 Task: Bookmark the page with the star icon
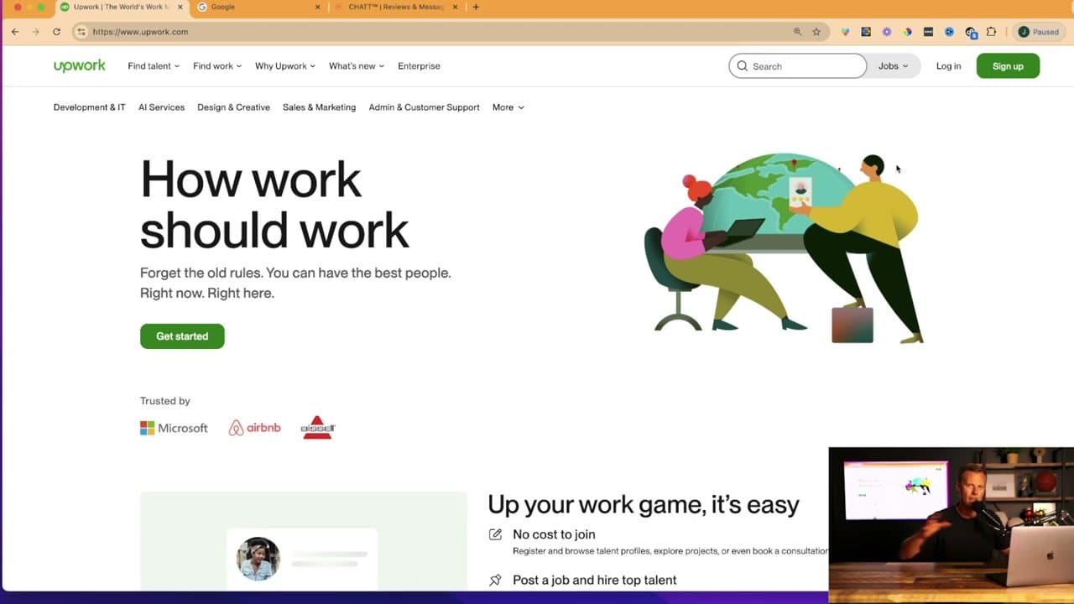pos(815,32)
